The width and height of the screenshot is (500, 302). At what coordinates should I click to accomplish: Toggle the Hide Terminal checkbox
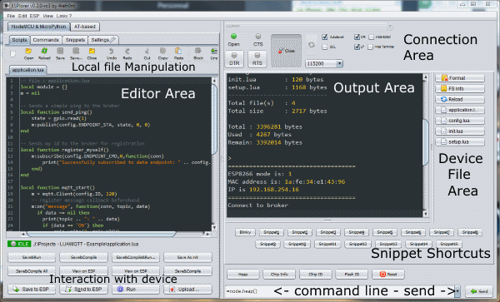pyautogui.click(x=370, y=47)
